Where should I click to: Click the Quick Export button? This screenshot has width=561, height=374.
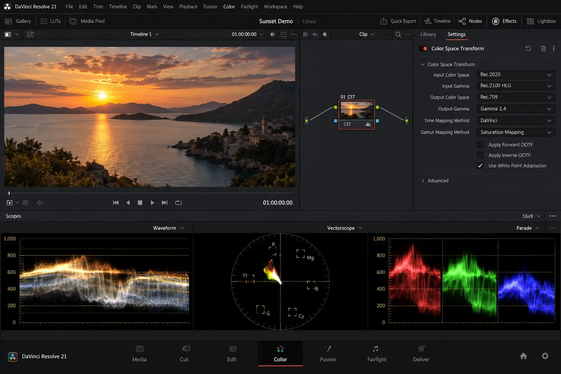(x=398, y=21)
